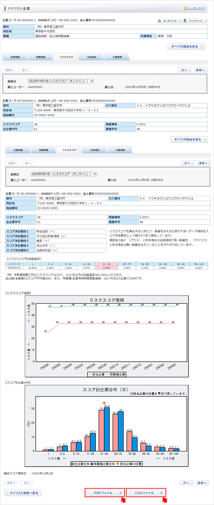Viewport: 214px width, 505px height.
Task: Select 財務情報 tab above 2022年12月1日 selector
Action: [x=40, y=57]
